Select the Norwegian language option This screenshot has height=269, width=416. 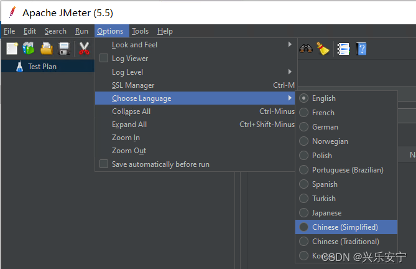click(346, 141)
